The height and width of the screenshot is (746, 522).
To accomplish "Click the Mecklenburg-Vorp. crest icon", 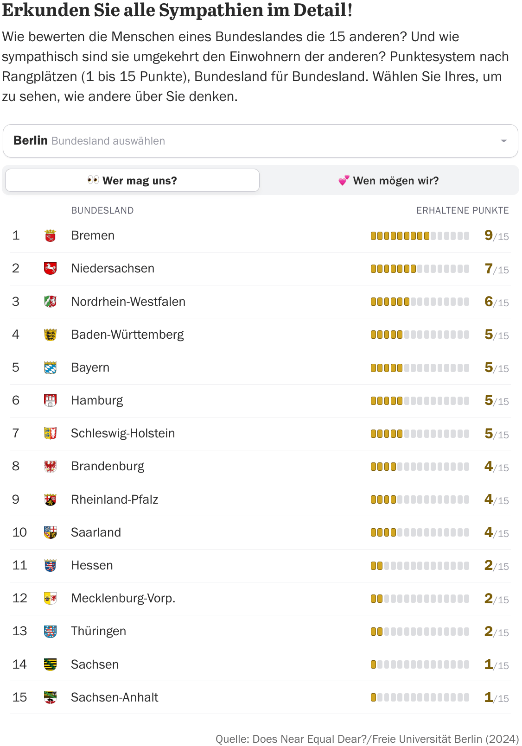I will (50, 598).
